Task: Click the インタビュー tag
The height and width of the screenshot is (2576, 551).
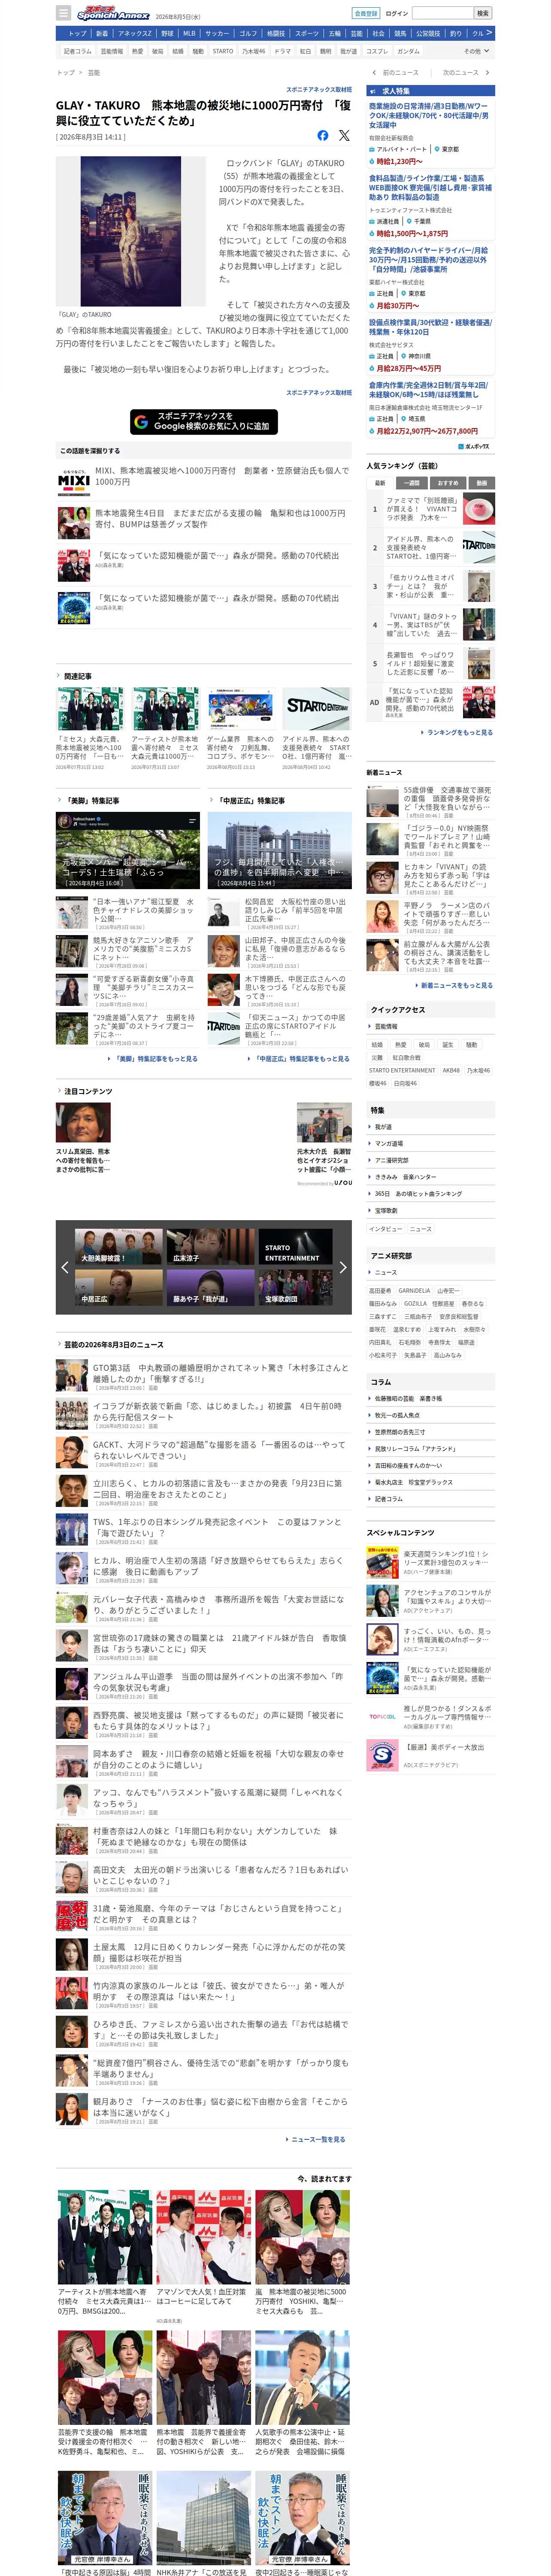Action: click(386, 1229)
